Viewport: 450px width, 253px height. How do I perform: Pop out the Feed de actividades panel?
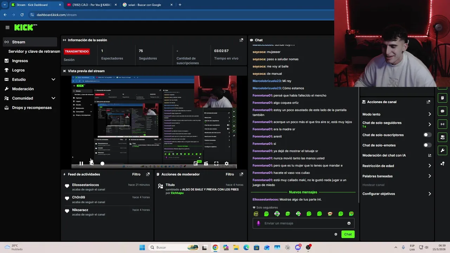pos(148,174)
